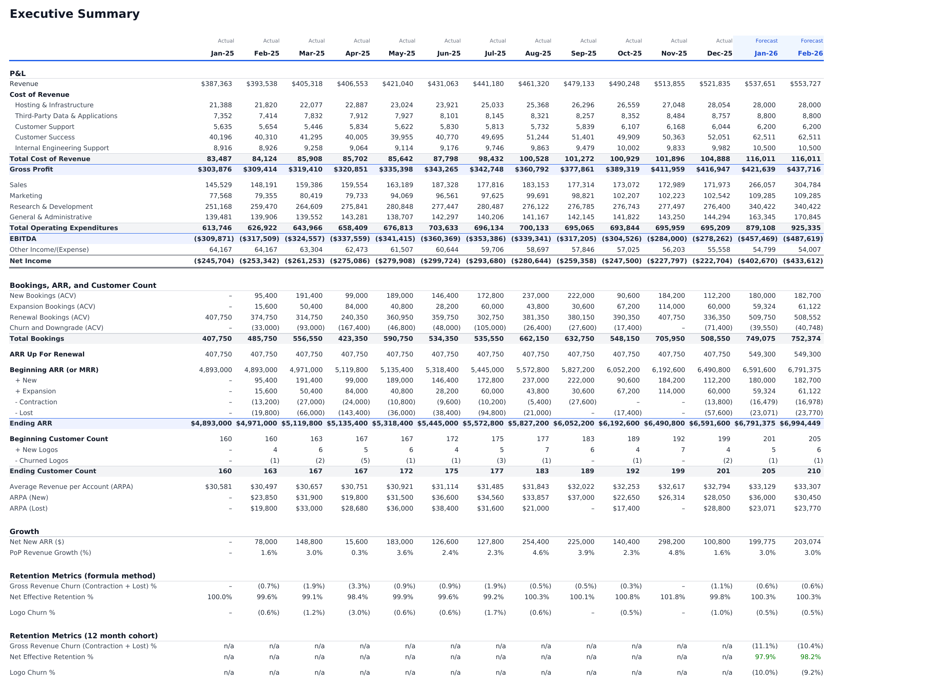Screen dimensions: 935x686
Task: Select the Total Bookings row label
Action: (x=37, y=339)
